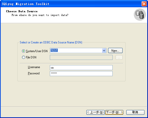This screenshot has height=118, width=148.
Task: Close the SQLyog Migration Toolkit window
Action: pyautogui.click(x=144, y=4)
